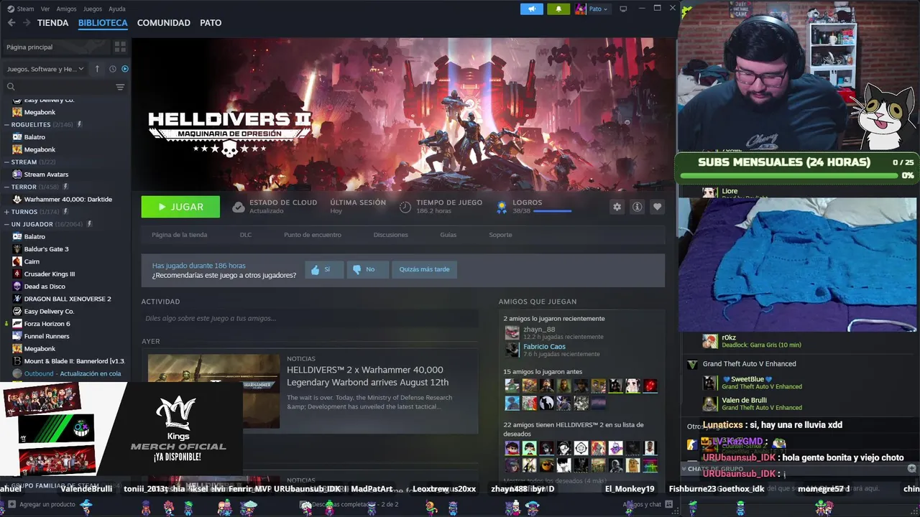The width and height of the screenshot is (920, 517).
Task: Switch to the COMUNIDAD tab
Action: pos(164,23)
